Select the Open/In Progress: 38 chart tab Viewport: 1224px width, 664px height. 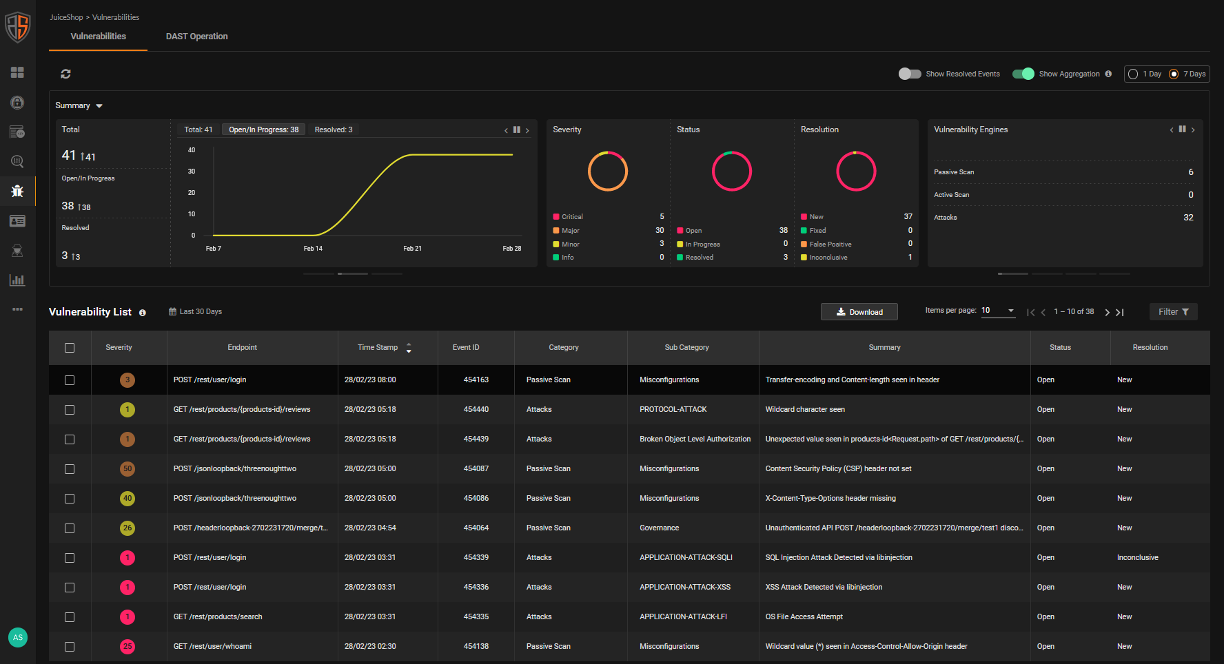pyautogui.click(x=264, y=129)
